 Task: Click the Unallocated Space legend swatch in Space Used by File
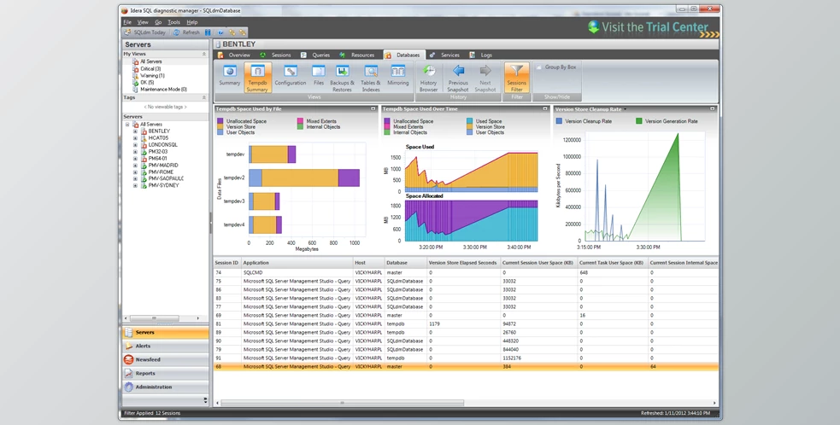click(x=220, y=121)
